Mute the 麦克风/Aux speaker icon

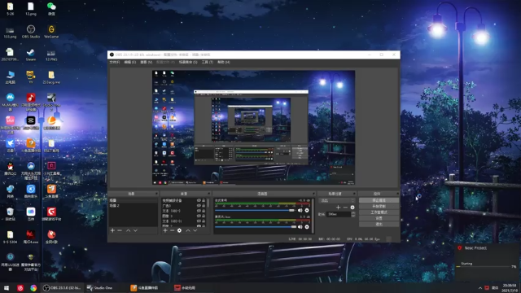(x=300, y=227)
